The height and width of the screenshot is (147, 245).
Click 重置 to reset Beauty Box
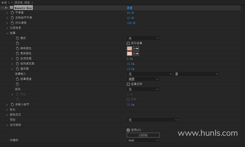tap(130, 8)
